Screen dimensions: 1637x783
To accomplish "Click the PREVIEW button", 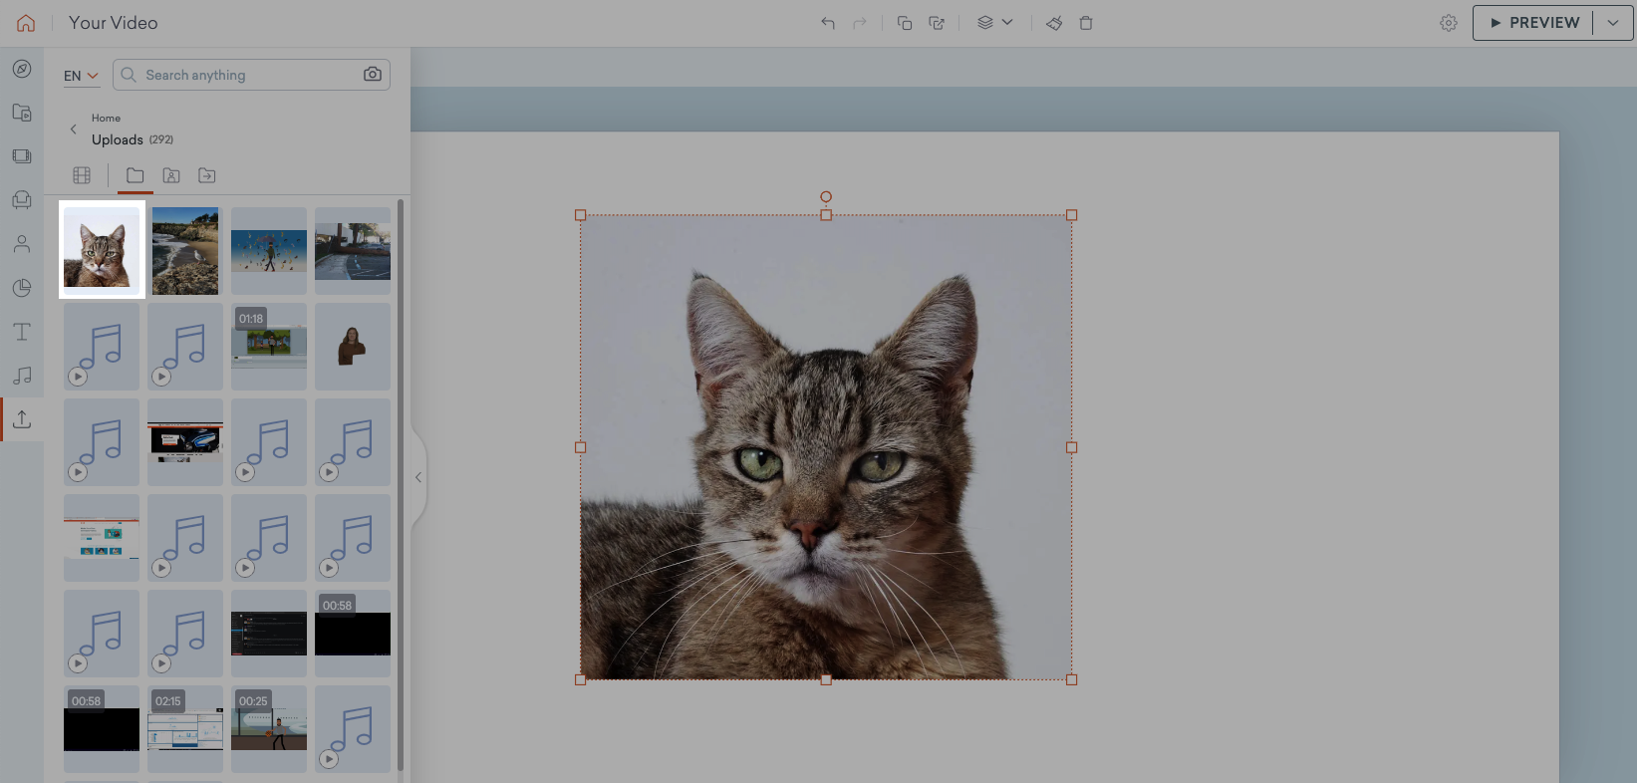I will (x=1534, y=23).
